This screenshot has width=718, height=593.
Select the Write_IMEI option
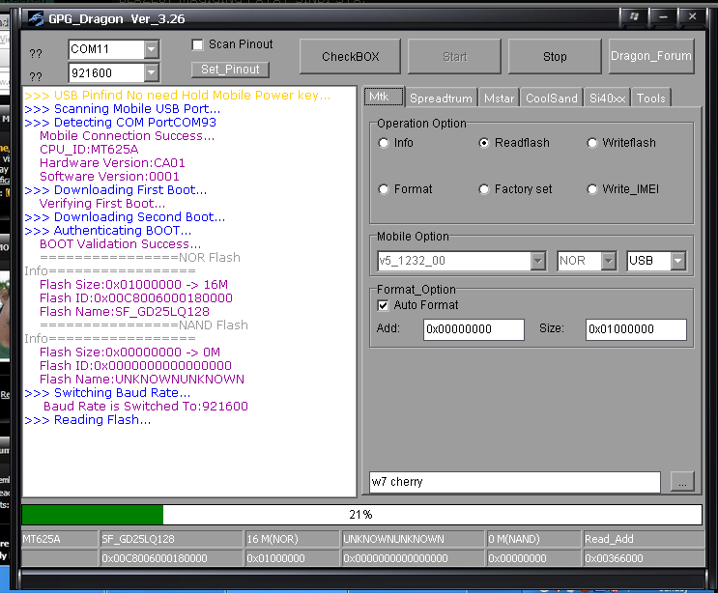point(592,189)
